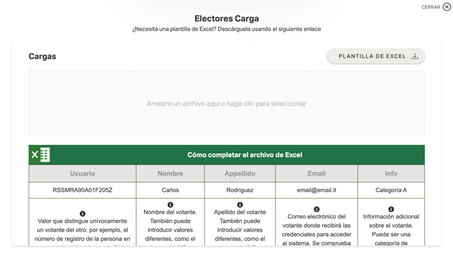Click the Excel logo icon in green header
The image size is (453, 259).
40,155
